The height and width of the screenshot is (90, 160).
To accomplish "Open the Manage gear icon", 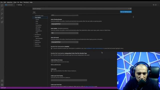I will (x=2, y=85).
